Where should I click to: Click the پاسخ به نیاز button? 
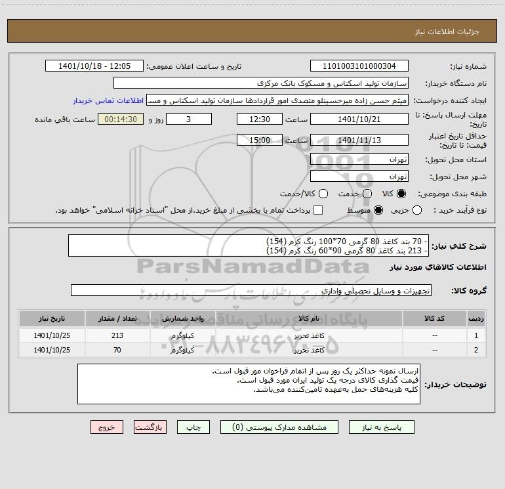click(x=382, y=427)
